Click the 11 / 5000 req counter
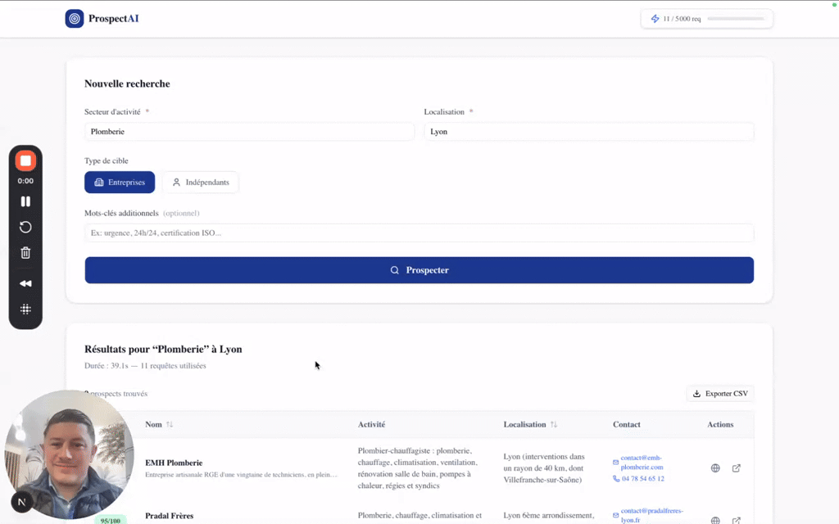The height and width of the screenshot is (524, 839). pos(682,19)
